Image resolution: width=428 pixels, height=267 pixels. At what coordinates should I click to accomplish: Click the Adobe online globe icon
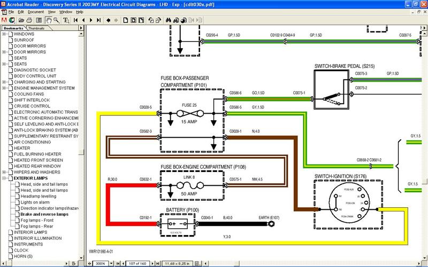point(12,20)
